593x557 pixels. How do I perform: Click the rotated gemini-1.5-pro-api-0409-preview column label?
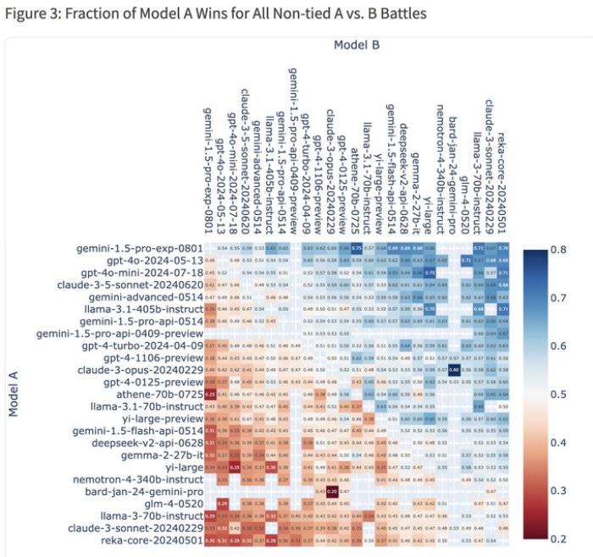[293, 152]
